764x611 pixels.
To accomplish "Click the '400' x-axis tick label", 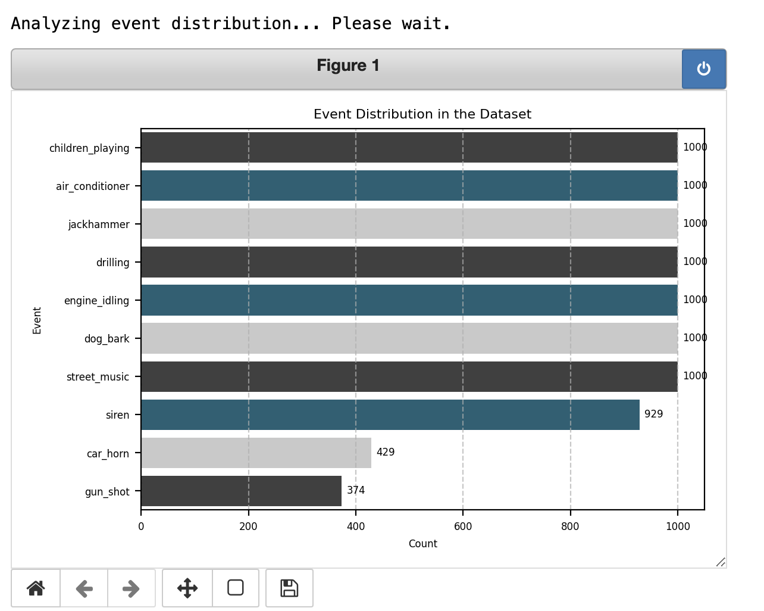I will [356, 526].
